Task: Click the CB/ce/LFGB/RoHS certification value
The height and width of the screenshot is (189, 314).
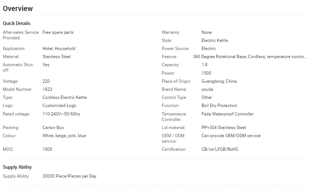Action: tap(220, 149)
